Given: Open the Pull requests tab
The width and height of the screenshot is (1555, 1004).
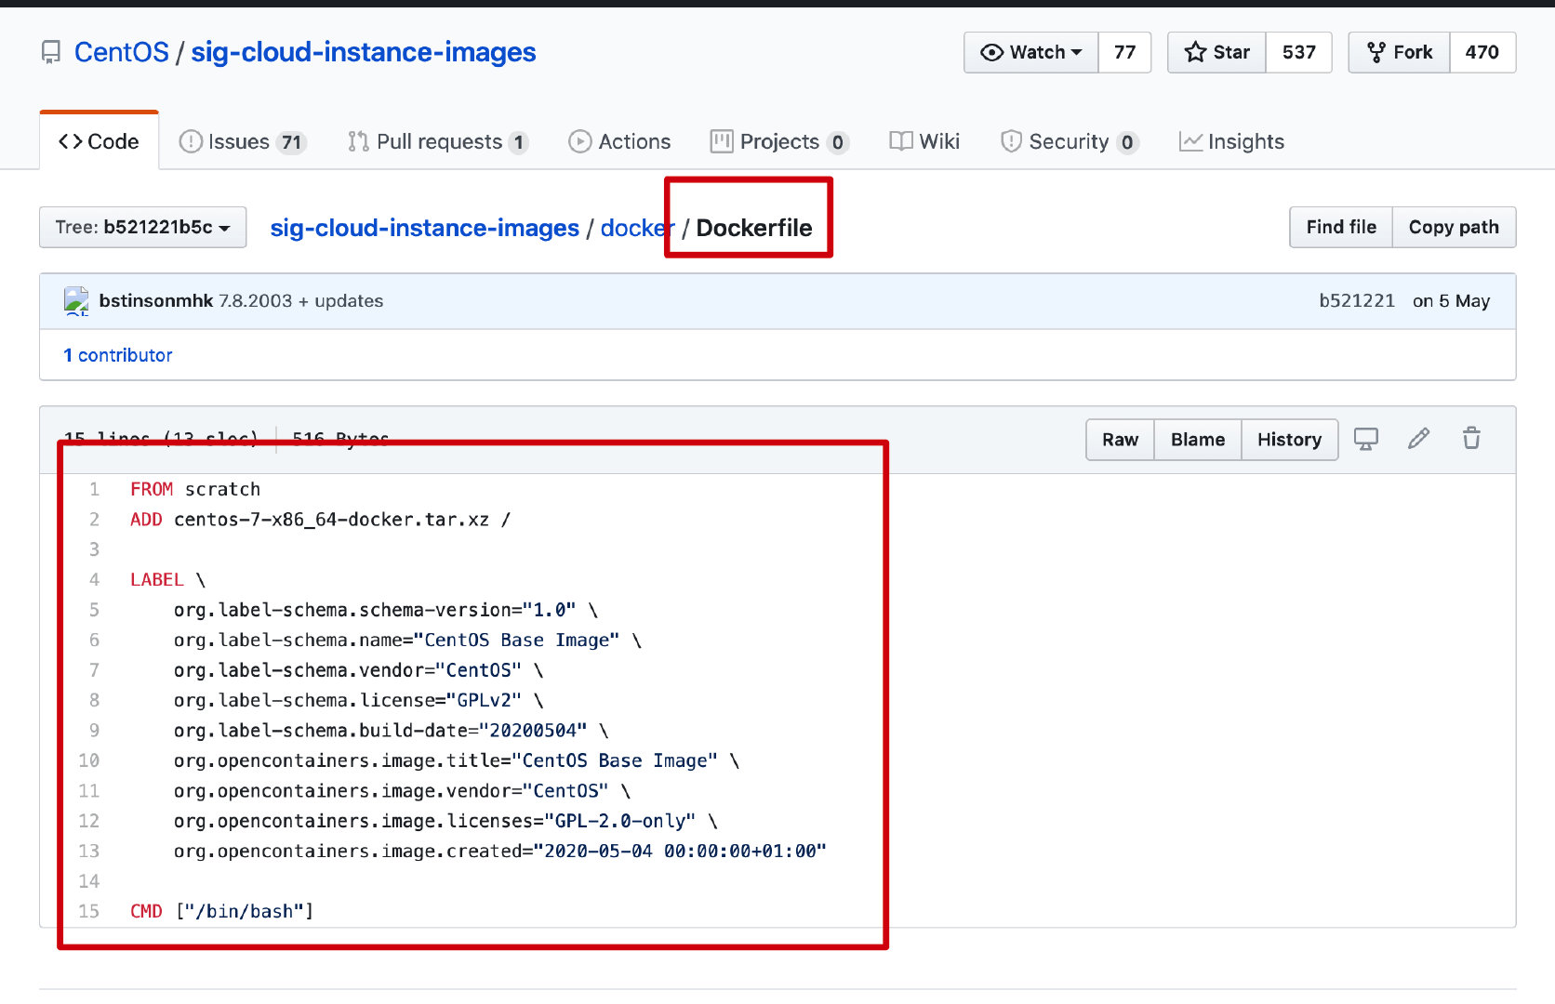Looking at the screenshot, I should click(438, 141).
